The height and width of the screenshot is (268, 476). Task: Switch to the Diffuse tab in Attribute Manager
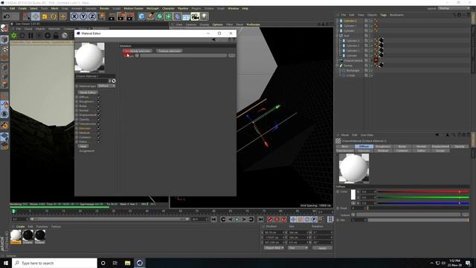click(x=364, y=147)
